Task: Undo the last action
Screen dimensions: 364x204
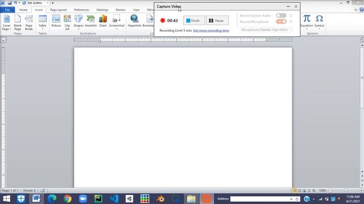Action: pyautogui.click(x=15, y=3)
